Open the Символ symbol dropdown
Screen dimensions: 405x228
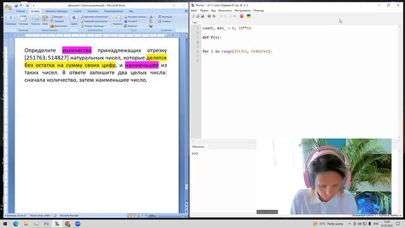(x=165, y=21)
